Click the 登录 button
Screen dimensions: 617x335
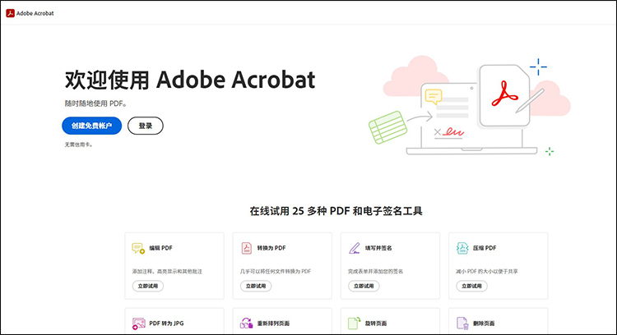(145, 126)
